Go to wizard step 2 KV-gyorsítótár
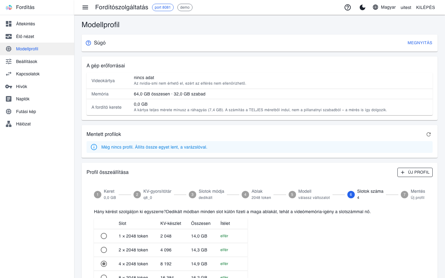This screenshot has width=445, height=278. coord(152,194)
